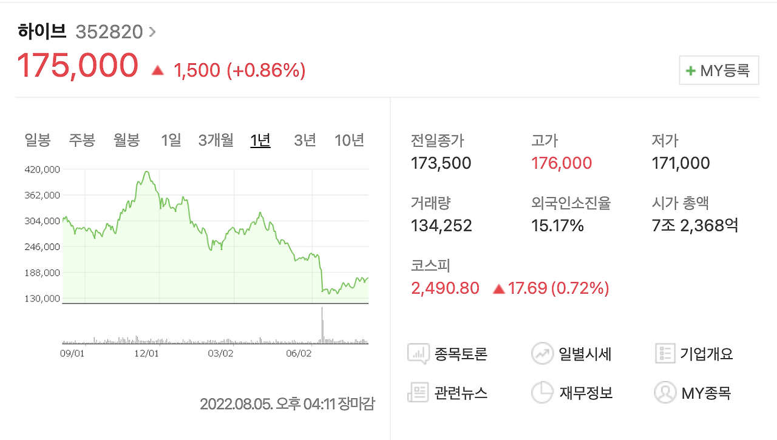
Task: Click the green plus icon on MY등록
Action: (x=691, y=70)
